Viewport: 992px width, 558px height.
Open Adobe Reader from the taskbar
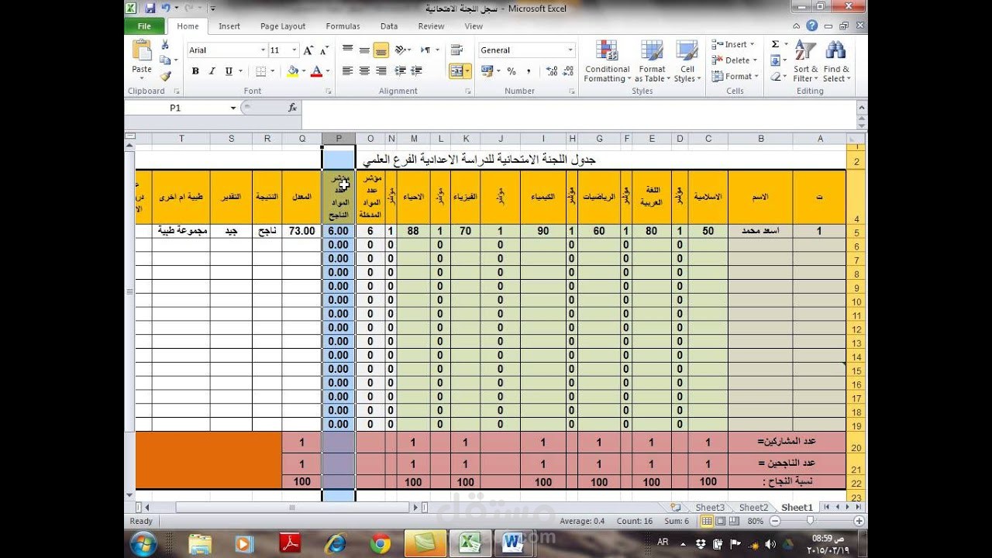[290, 543]
